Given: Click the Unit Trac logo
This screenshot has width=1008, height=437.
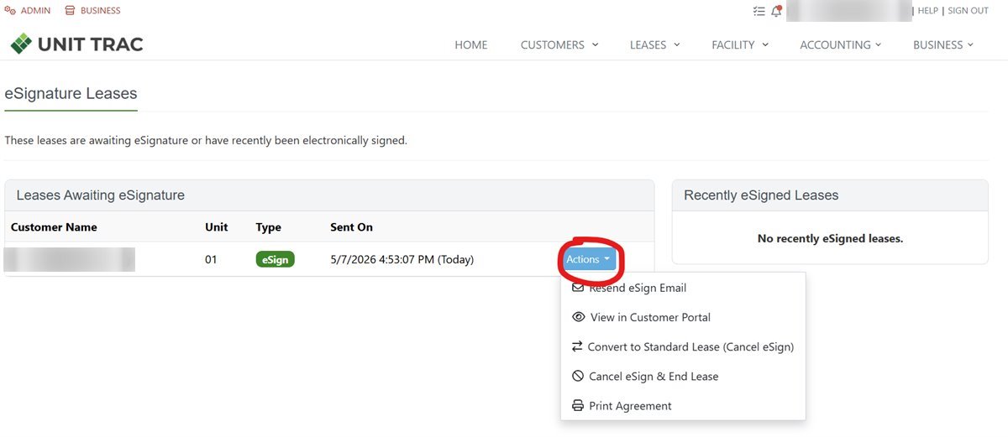Looking at the screenshot, I should pyautogui.click(x=76, y=44).
